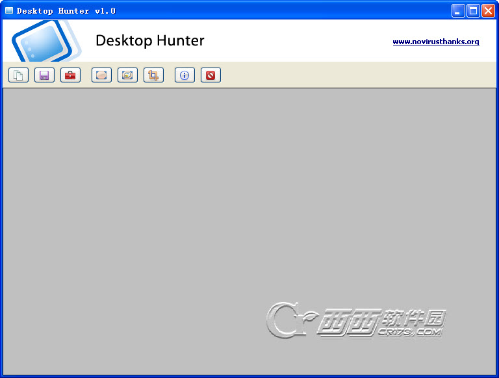The height and width of the screenshot is (378, 499).
Task: Copy the screenshot with the pages icon
Action: click(18, 75)
